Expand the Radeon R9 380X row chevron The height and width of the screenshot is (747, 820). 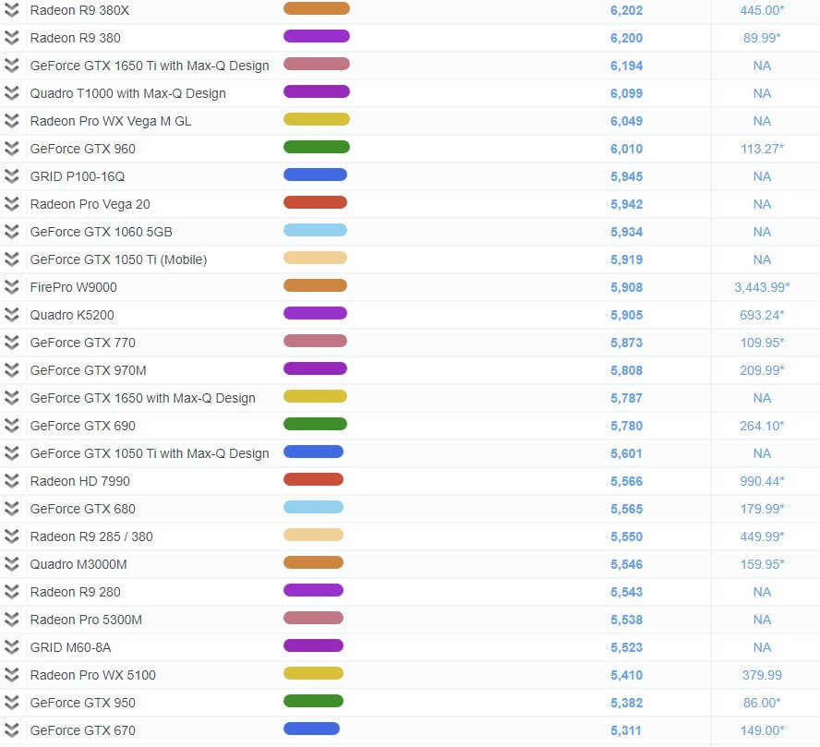pyautogui.click(x=11, y=10)
